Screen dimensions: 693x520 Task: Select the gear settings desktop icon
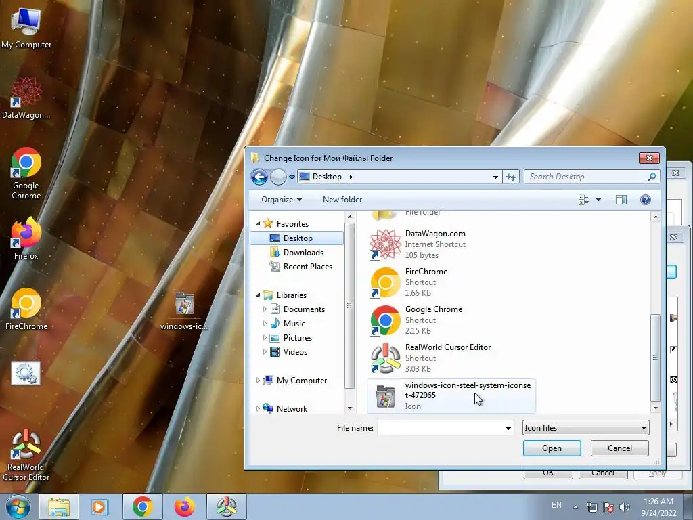coord(26,373)
